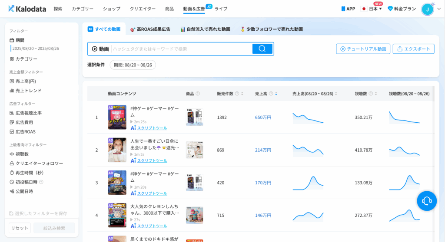
Task: Click the Japan flag icon
Action: 364,9
